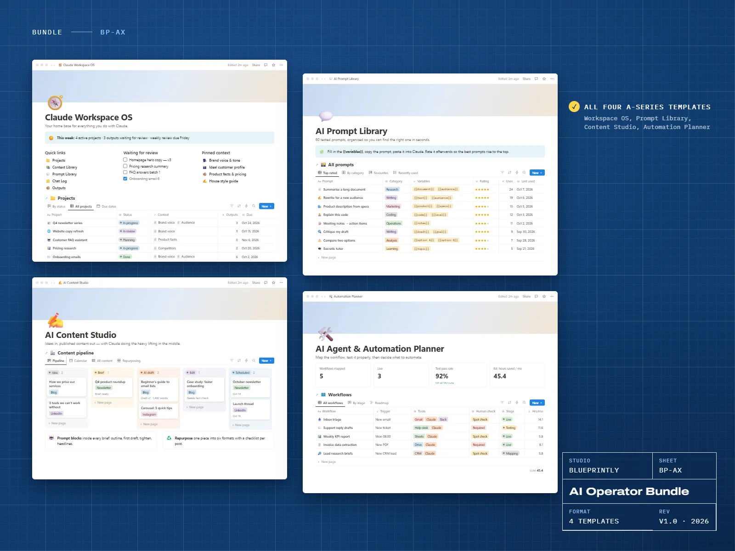Open the In review status of Website copy refresh
This screenshot has height=551, width=735.
pyautogui.click(x=128, y=231)
